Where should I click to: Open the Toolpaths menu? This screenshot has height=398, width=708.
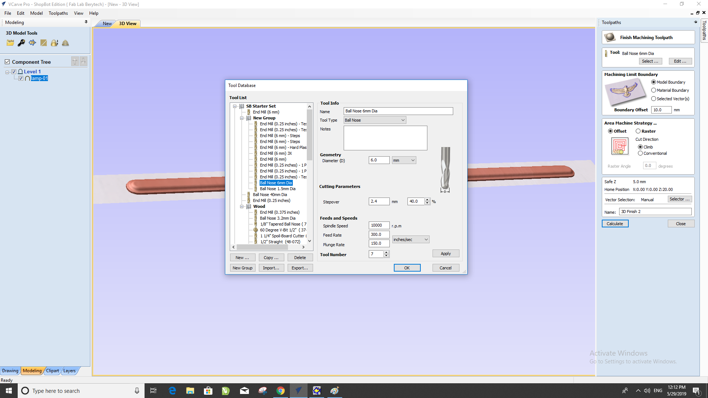coord(58,13)
